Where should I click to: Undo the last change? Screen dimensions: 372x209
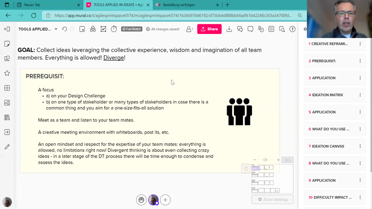pos(64,29)
